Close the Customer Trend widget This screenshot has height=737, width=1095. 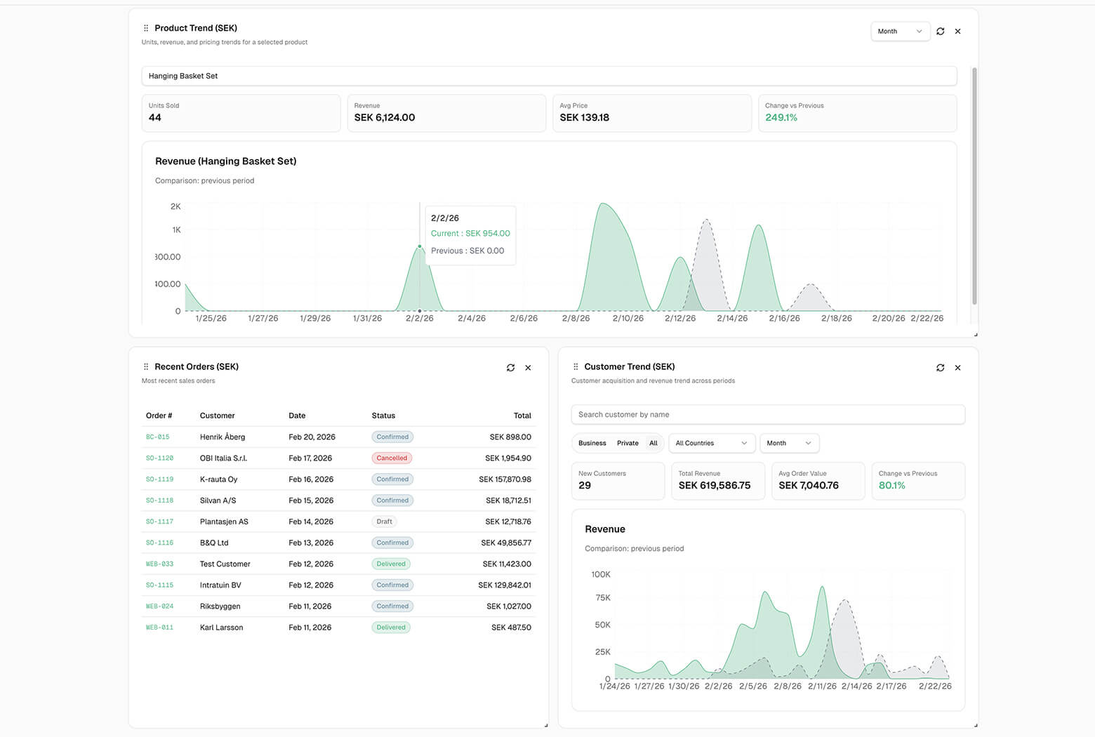pos(957,368)
